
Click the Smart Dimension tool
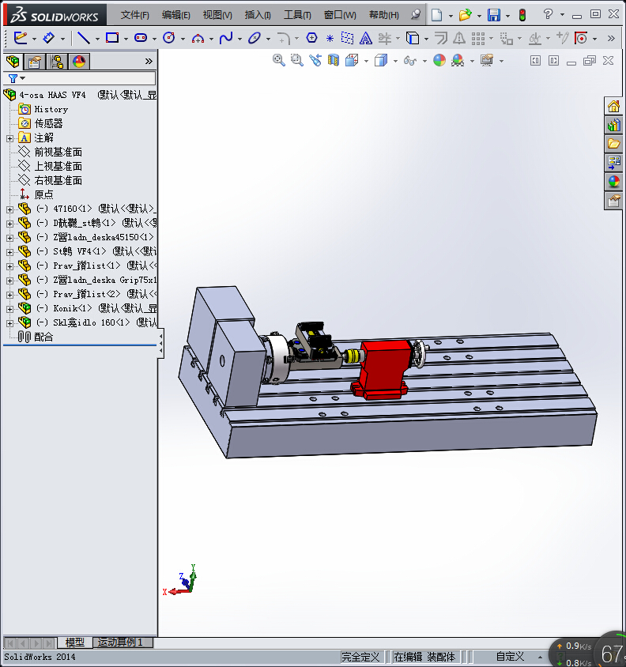(x=48, y=38)
